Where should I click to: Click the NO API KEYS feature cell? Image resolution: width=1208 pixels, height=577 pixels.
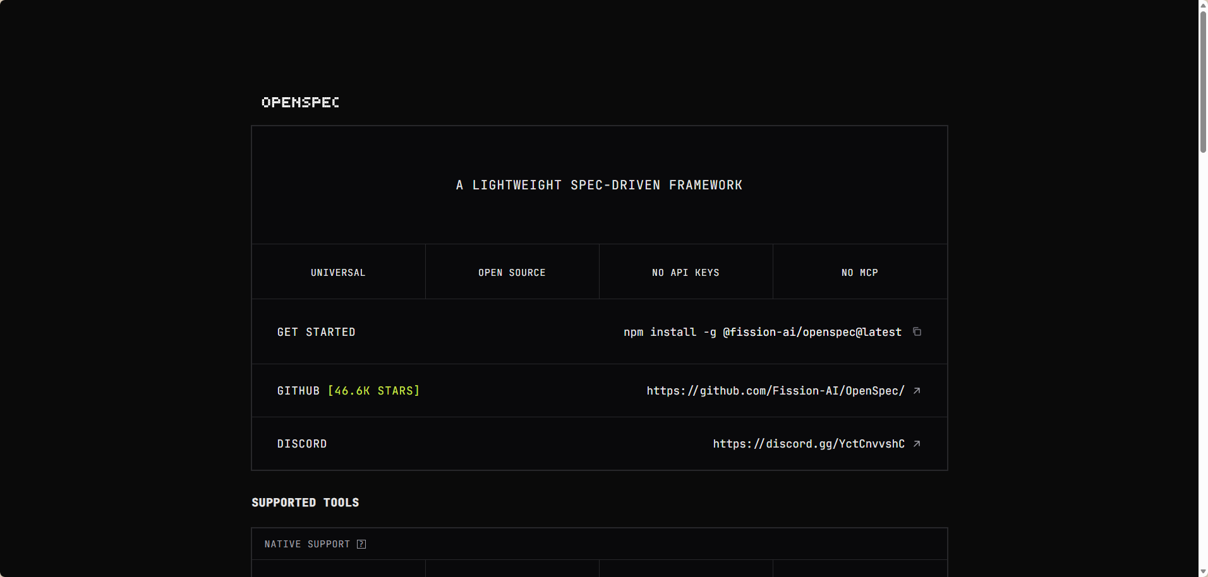(x=686, y=272)
